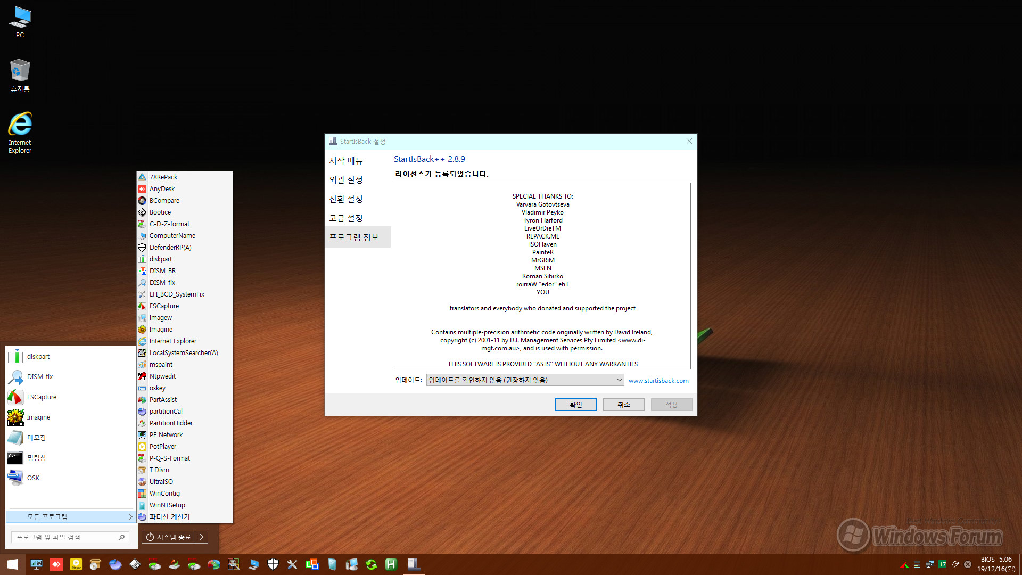Image resolution: width=1022 pixels, height=575 pixels.
Task: Open imagew in programs list
Action: 184,318
